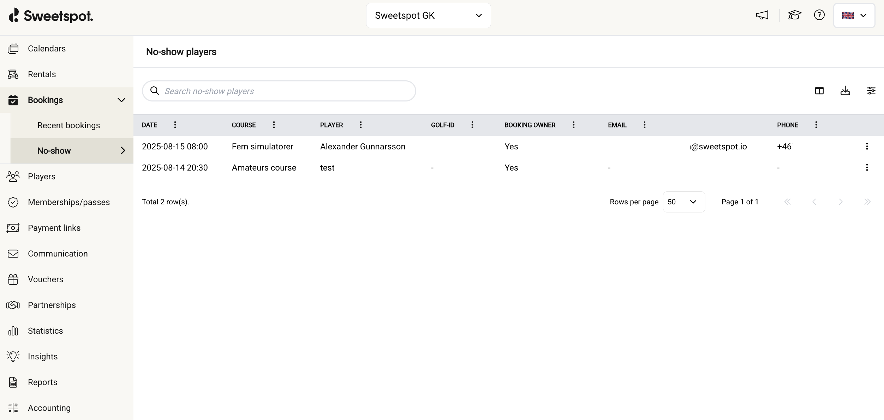Open row actions for Alexander Gunnarsson
The image size is (884, 420).
[x=867, y=146]
